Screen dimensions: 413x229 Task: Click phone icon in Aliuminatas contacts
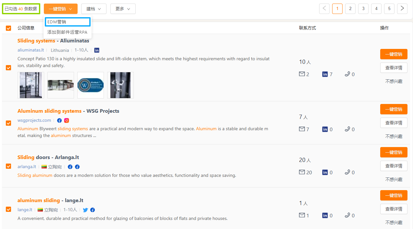tap(347, 74)
